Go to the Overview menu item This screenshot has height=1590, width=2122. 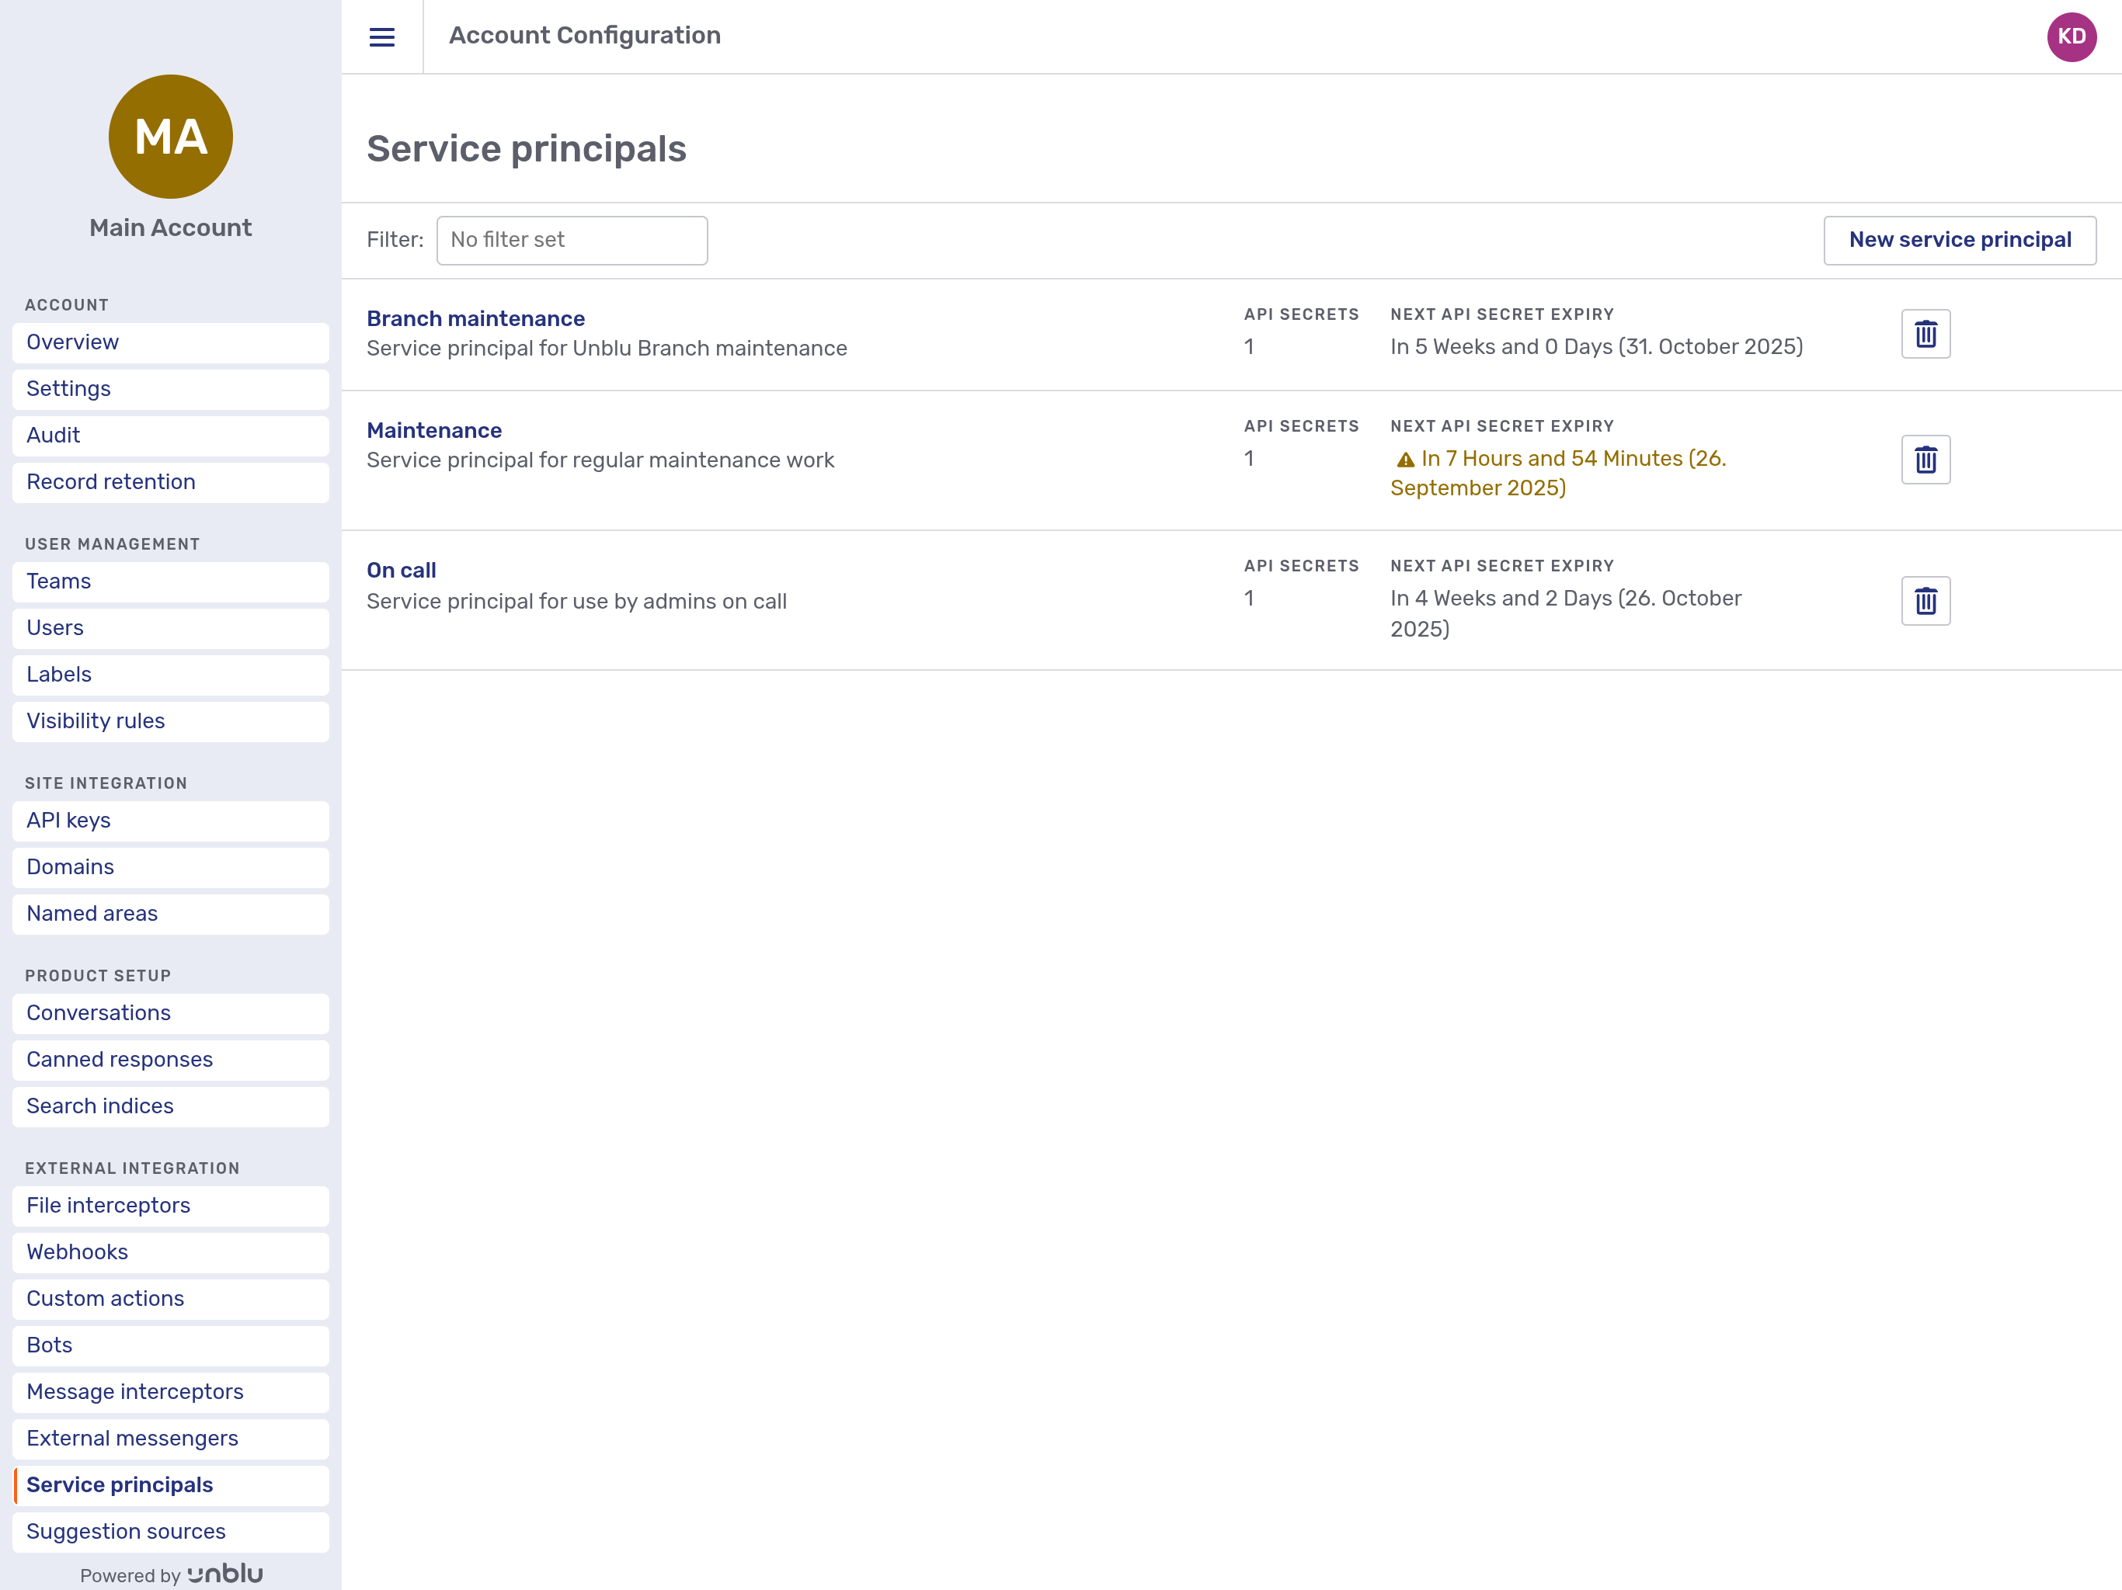coord(73,342)
